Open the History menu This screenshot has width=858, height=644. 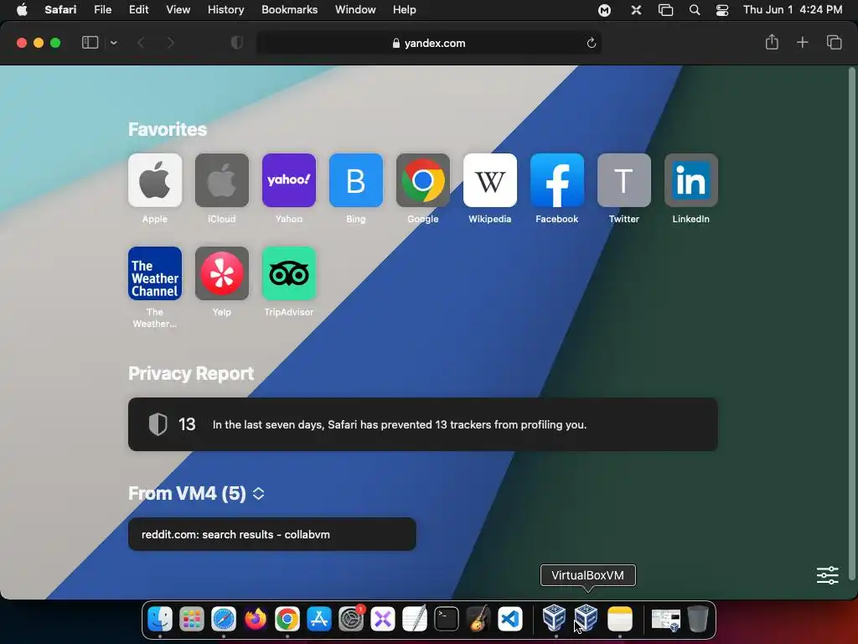(x=225, y=10)
